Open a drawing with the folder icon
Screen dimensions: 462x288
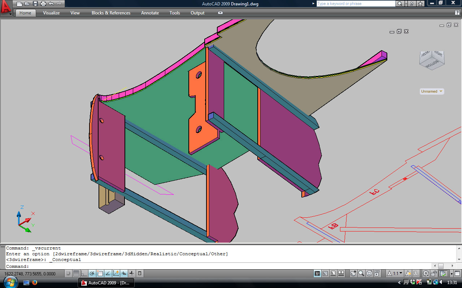click(27, 4)
